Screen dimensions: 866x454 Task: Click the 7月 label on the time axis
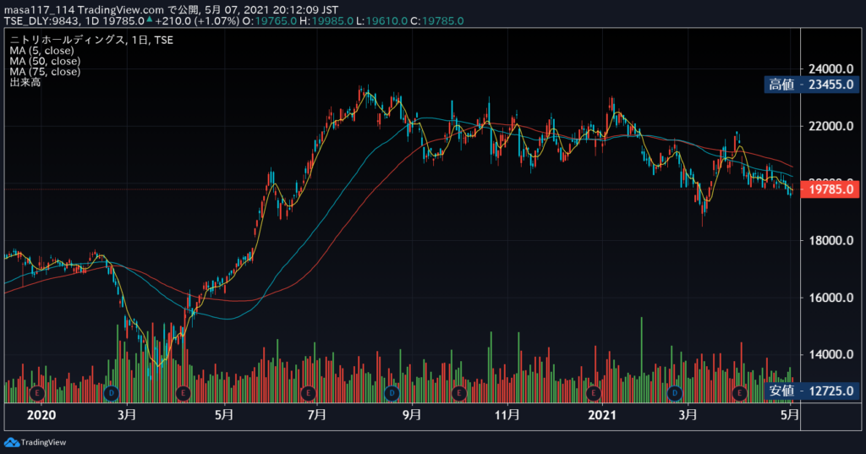(317, 415)
